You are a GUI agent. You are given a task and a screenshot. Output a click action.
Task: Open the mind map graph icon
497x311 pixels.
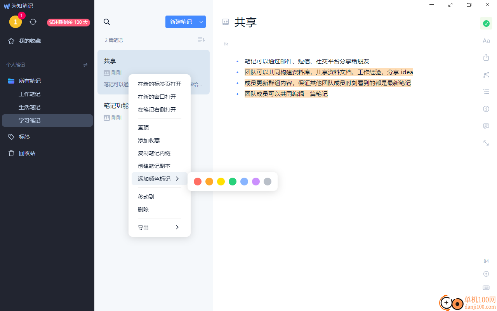[486, 75]
